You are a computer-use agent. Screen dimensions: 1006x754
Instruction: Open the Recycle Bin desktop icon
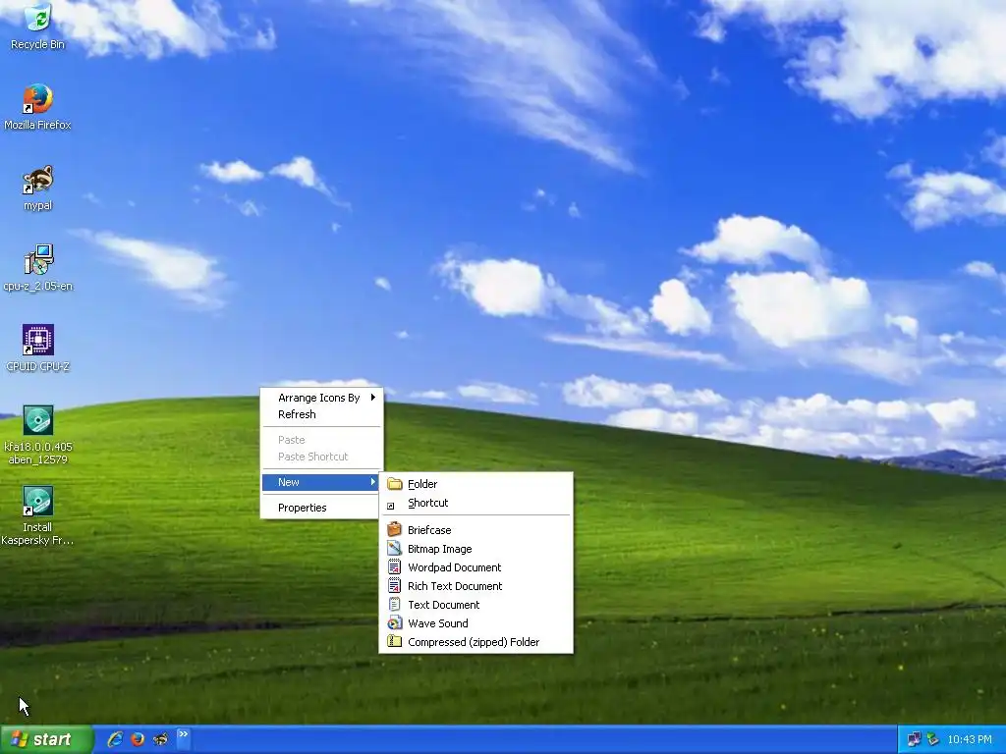[x=38, y=27]
